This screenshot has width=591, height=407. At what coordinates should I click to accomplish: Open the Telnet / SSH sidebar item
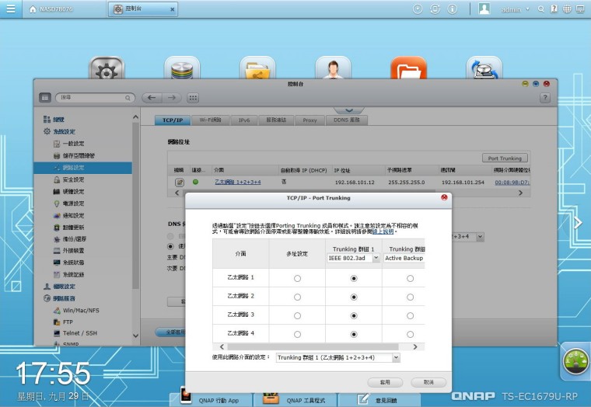(79, 332)
